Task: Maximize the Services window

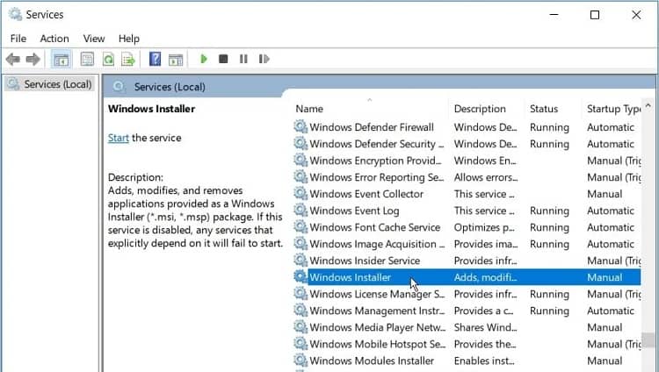Action: [x=595, y=15]
